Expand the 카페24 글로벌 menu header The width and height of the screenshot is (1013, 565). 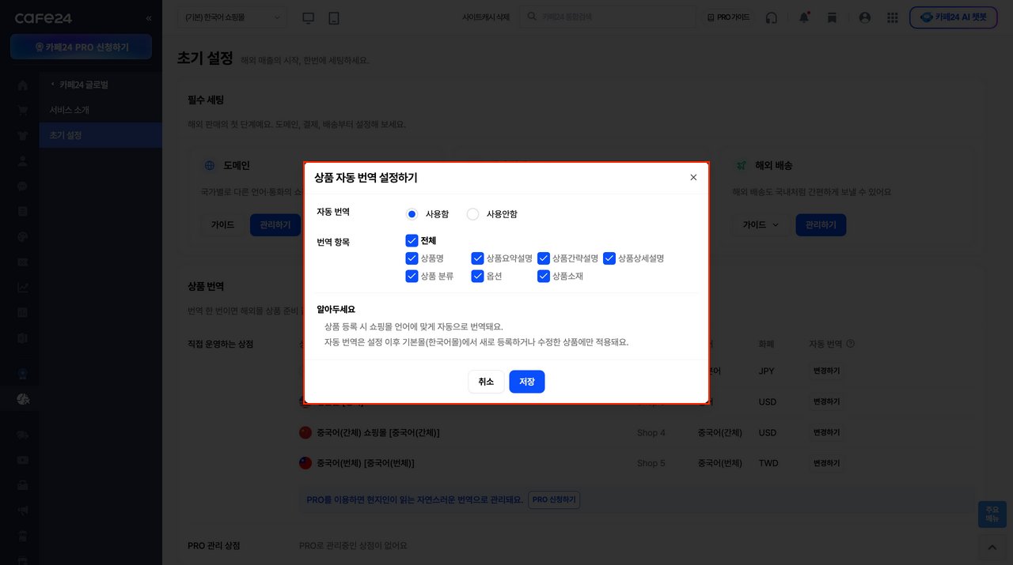click(84, 85)
